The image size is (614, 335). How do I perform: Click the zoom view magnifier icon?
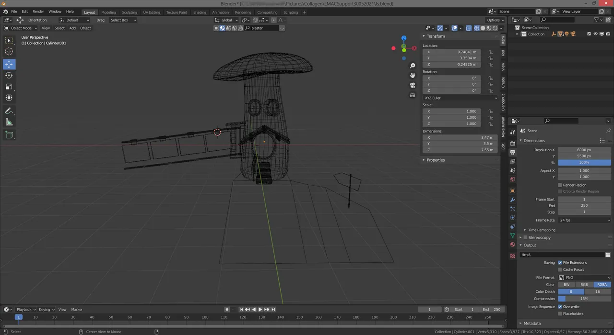point(413,66)
